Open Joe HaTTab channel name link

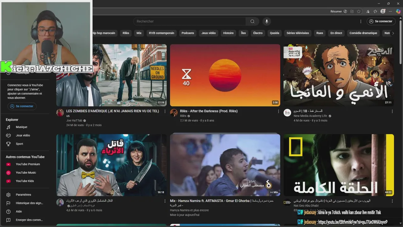point(74,120)
